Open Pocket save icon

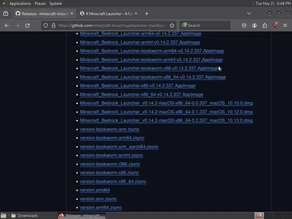[x=244, y=25]
